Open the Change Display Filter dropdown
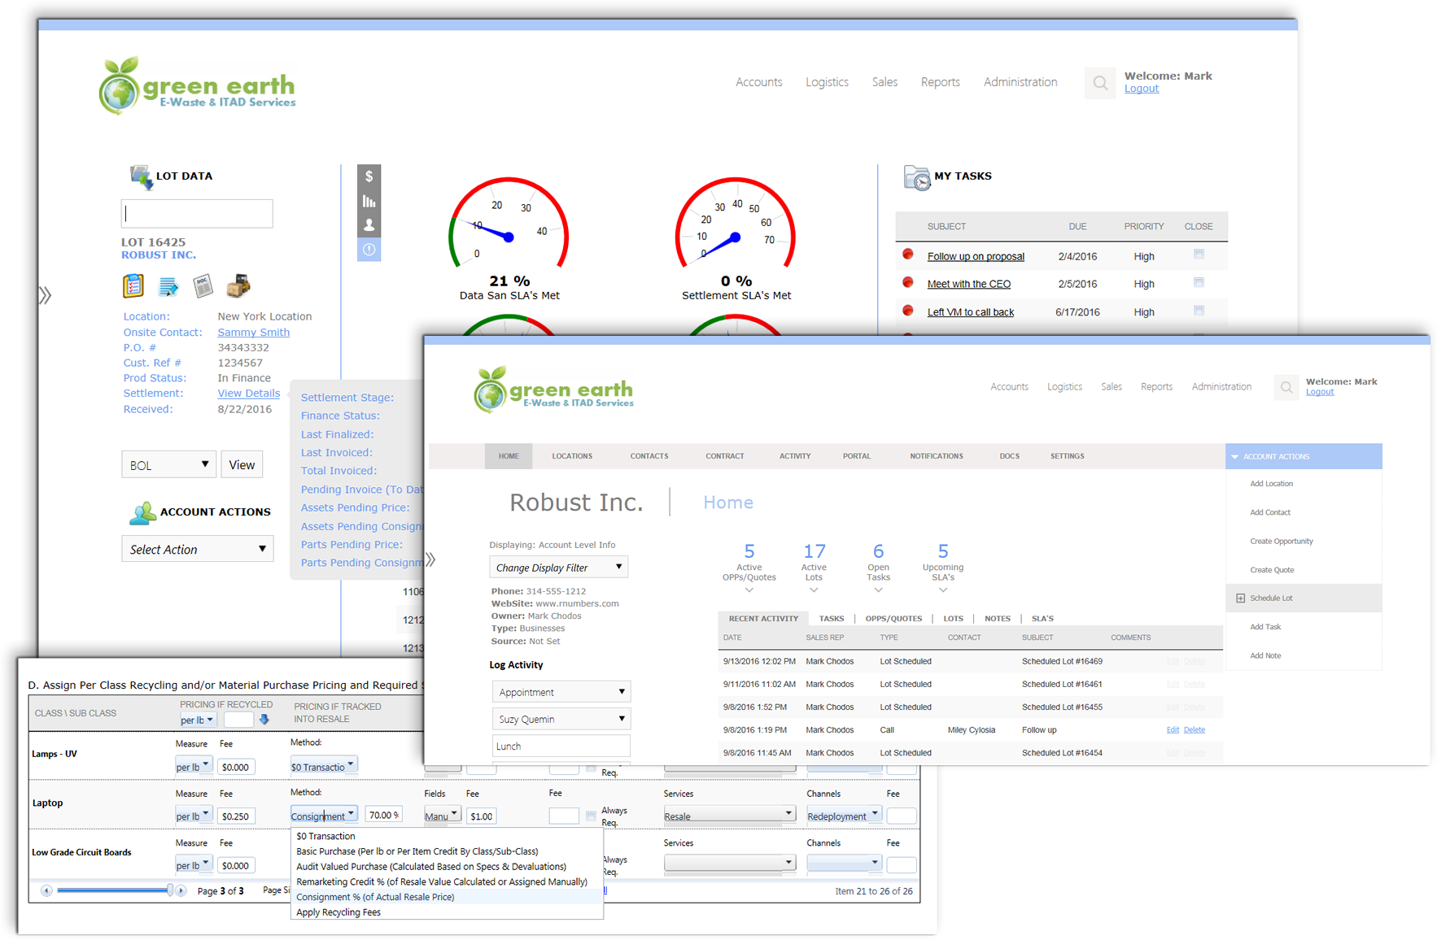Screen dimensions: 1437x940 click(559, 567)
